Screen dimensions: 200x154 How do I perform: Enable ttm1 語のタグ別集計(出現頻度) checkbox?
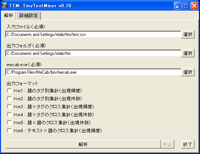9,90
